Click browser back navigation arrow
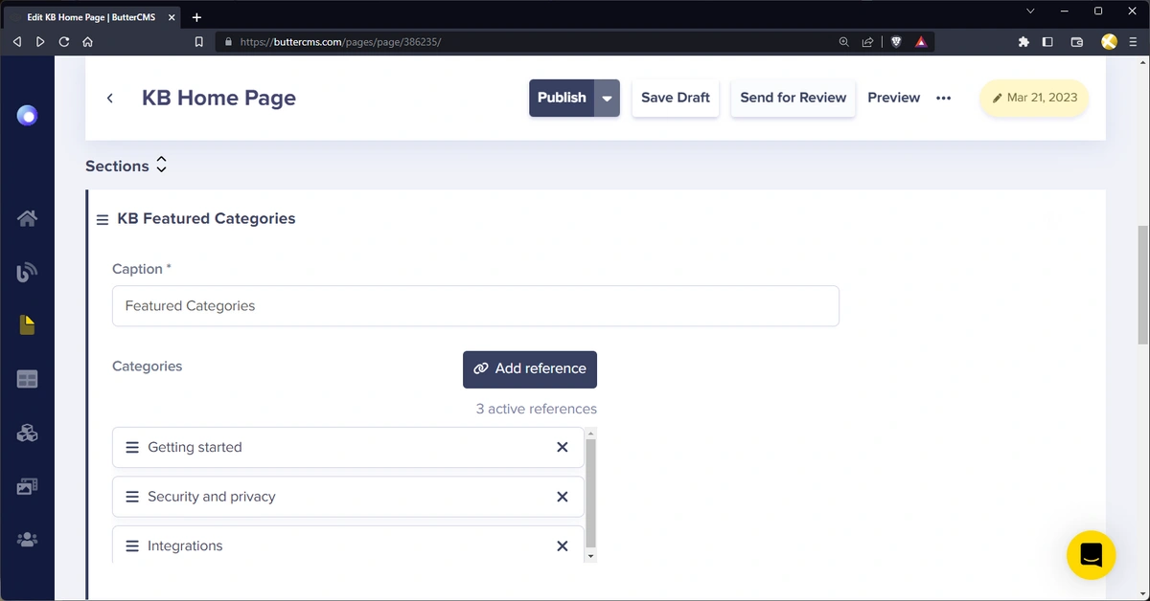1150x601 pixels. 16,42
